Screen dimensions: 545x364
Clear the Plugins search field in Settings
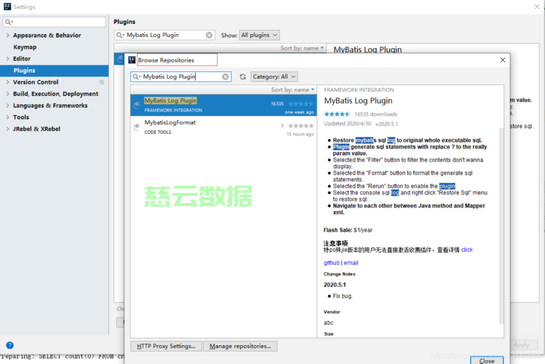point(209,35)
